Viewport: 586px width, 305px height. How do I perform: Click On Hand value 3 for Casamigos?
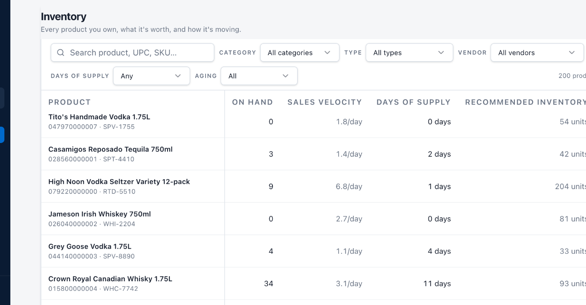click(271, 154)
